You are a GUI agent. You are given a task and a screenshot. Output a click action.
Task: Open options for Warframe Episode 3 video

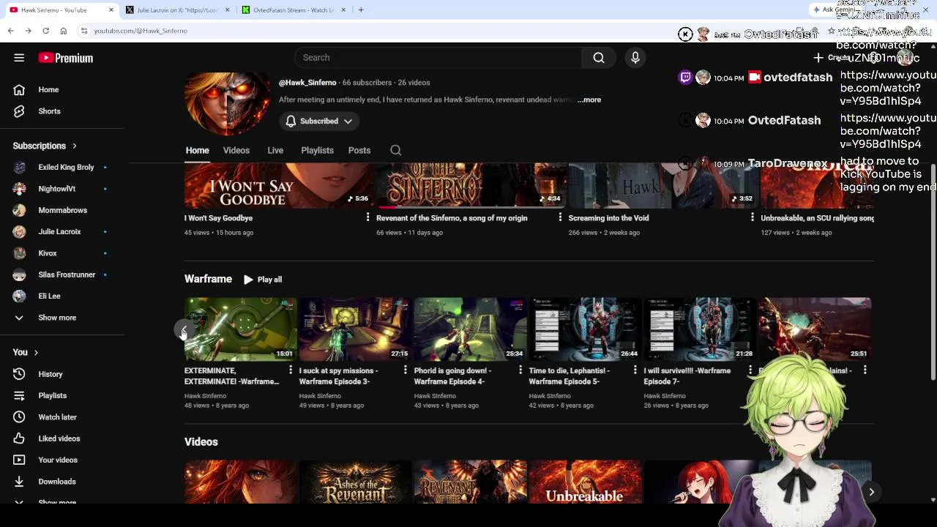pos(405,370)
